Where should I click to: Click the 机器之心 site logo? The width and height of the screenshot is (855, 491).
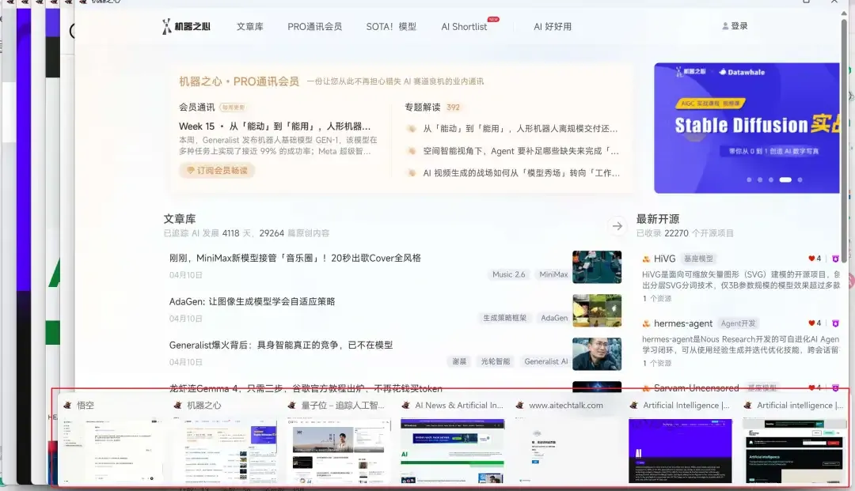pyautogui.click(x=186, y=26)
